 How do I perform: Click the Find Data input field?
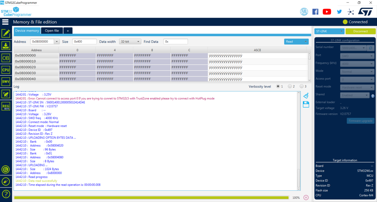click(x=175, y=41)
